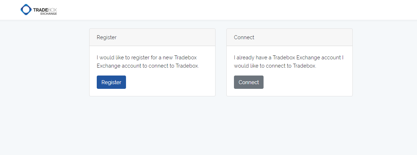Image resolution: width=417 pixels, height=155 pixels.
Task: Click the blue Register button
Action: (111, 82)
